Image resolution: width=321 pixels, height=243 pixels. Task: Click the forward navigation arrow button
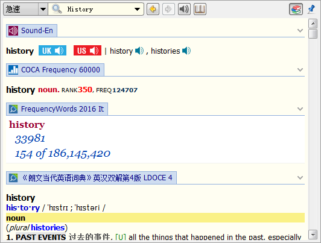(168, 9)
